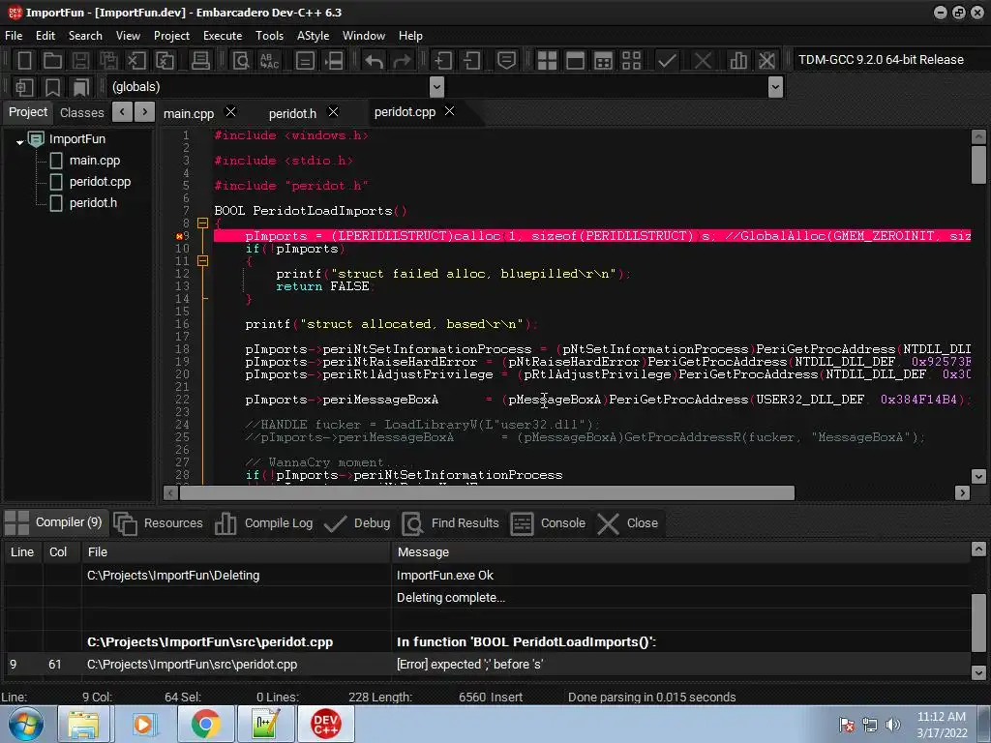
Task: Toggle bookmark toolbar icon
Action: (52, 87)
